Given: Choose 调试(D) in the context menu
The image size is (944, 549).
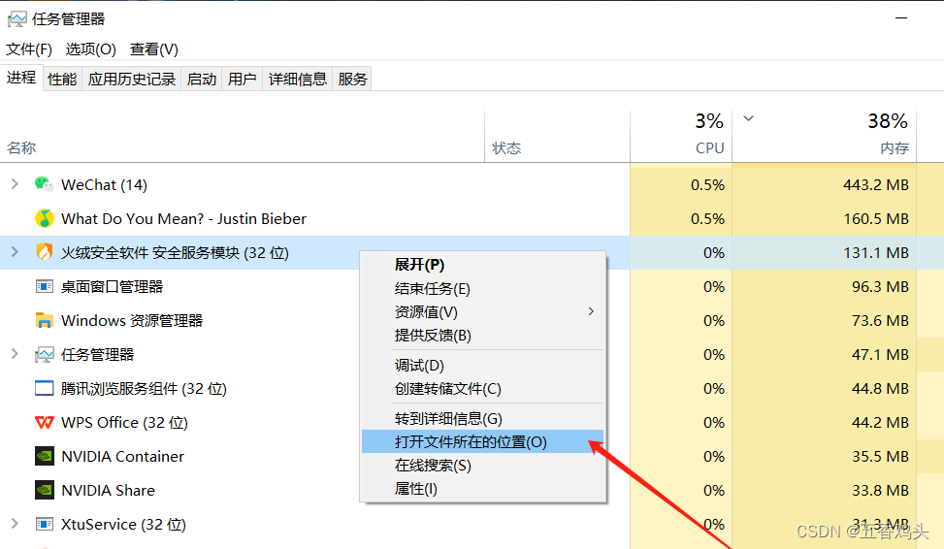Looking at the screenshot, I should click(x=483, y=366).
